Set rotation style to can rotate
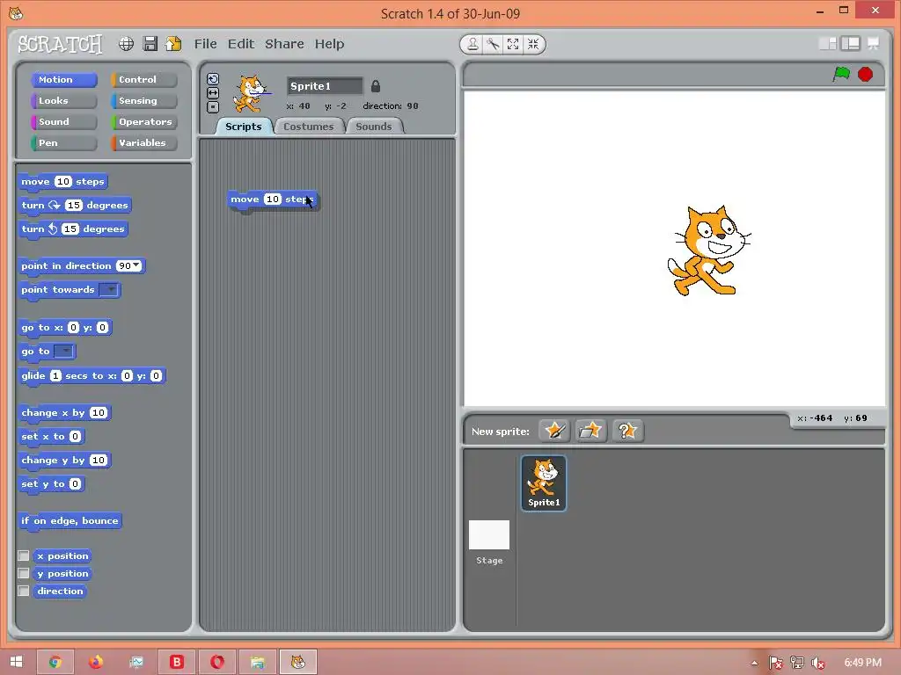The height and width of the screenshot is (675, 901). click(x=213, y=79)
